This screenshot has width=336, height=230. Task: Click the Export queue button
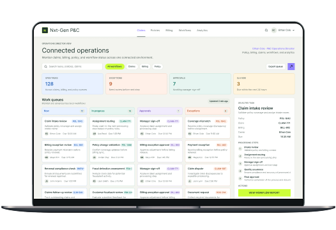275,66
